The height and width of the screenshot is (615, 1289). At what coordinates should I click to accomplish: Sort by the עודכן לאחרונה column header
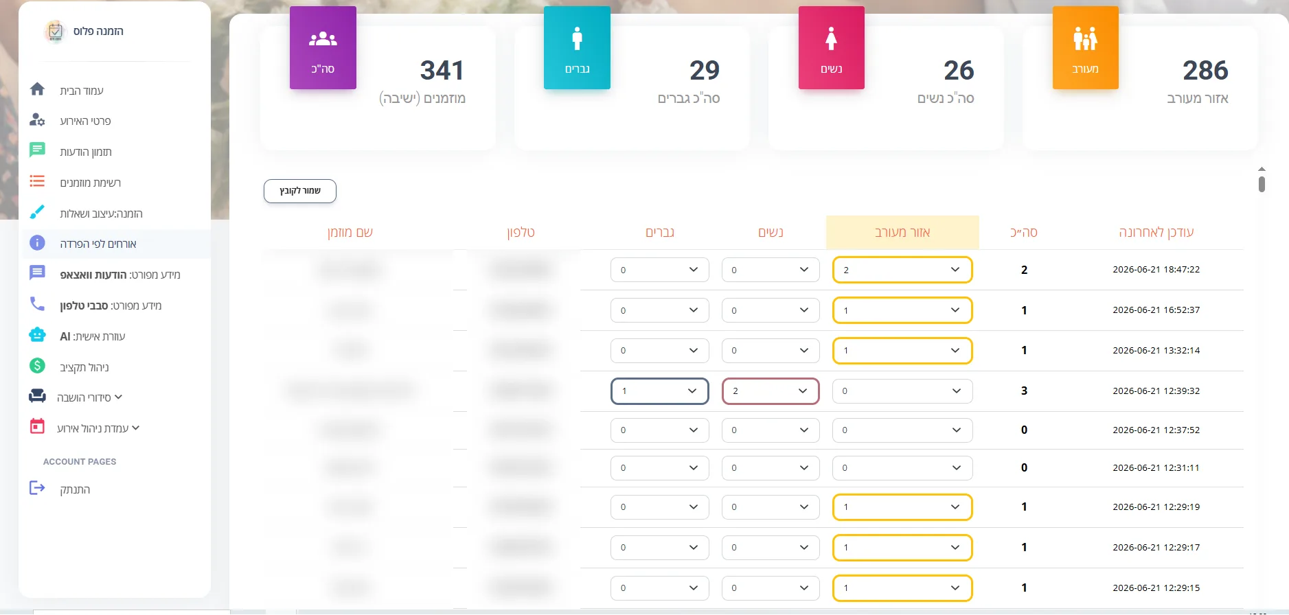1156,232
